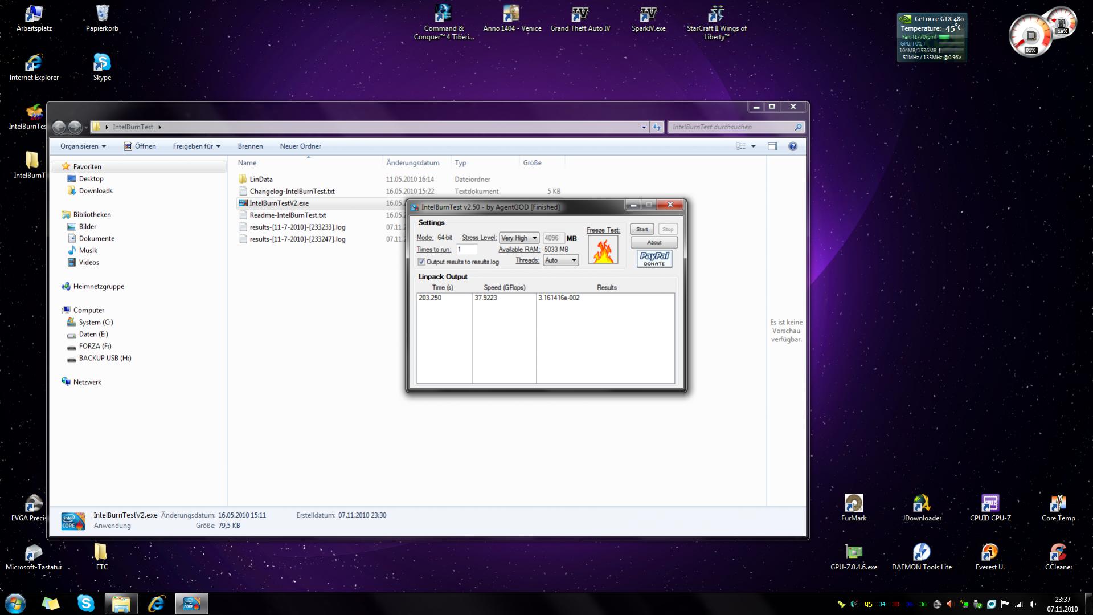The image size is (1093, 615).
Task: Click the Times to run input field
Action: [466, 250]
